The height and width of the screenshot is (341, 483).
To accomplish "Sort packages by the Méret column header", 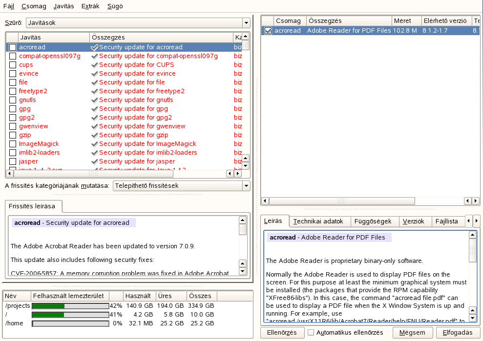I will point(406,21).
